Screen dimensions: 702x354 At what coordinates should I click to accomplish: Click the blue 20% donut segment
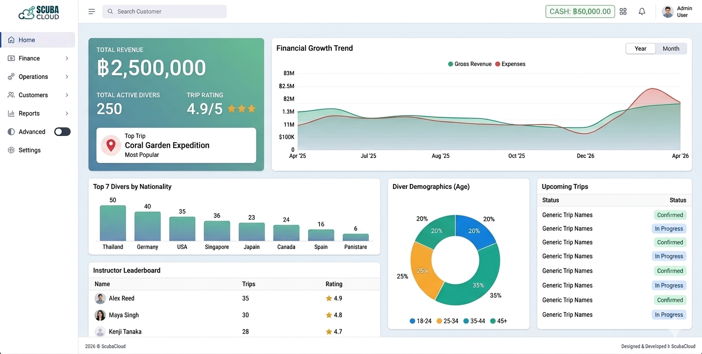(x=475, y=230)
